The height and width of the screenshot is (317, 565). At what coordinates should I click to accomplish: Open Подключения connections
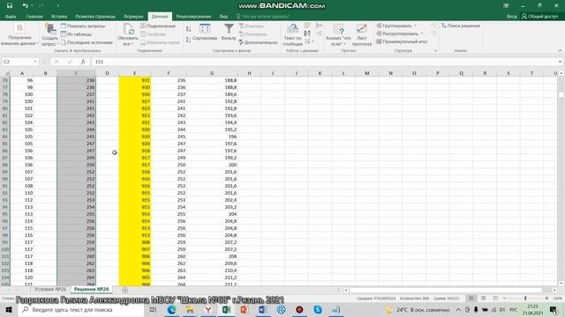[157, 26]
